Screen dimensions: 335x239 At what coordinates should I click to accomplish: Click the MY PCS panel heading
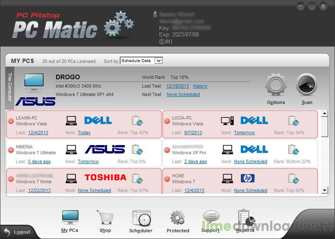pos(23,61)
